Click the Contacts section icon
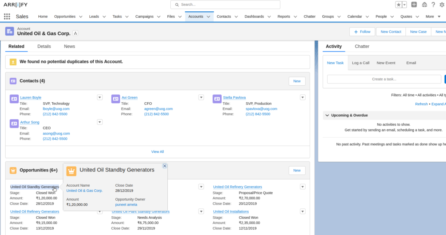Viewport: 446px width, 235px height. coord(13,81)
